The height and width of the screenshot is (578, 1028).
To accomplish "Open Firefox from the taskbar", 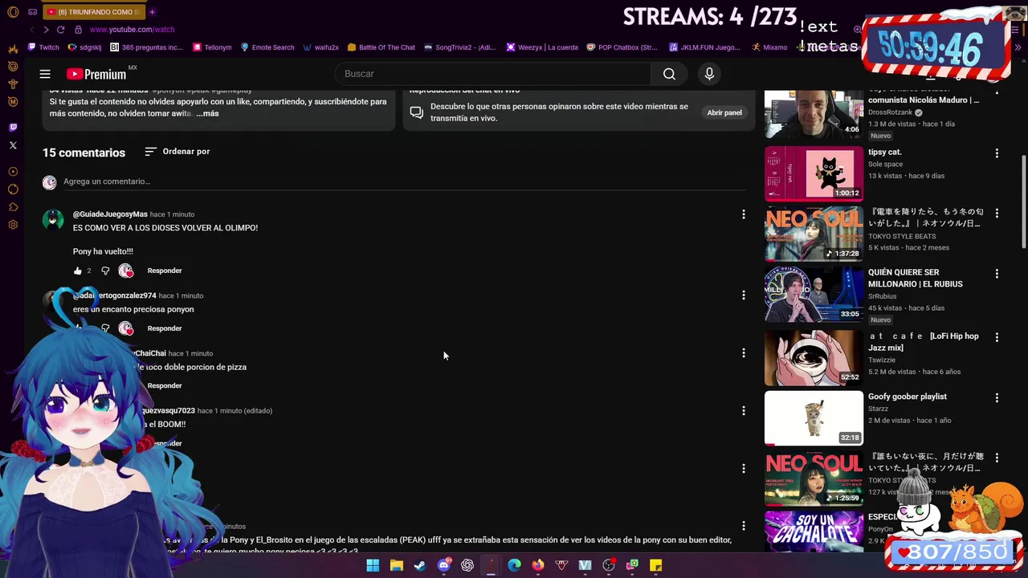I will click(x=537, y=565).
